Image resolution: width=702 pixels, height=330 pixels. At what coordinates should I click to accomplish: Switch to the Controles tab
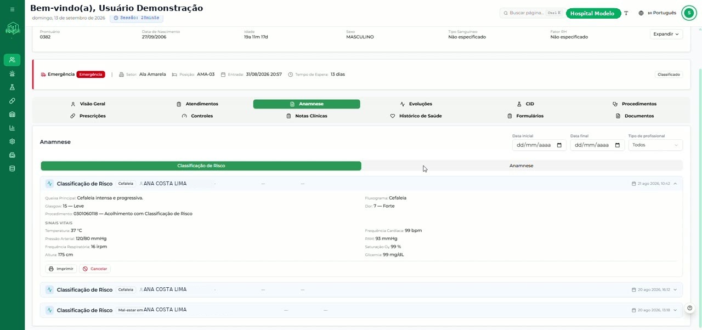[197, 116]
